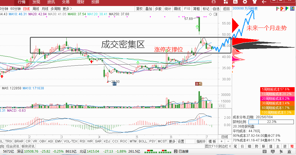Open 图文F10 page
Screen dimensions: 296x155
click(x=211, y=146)
